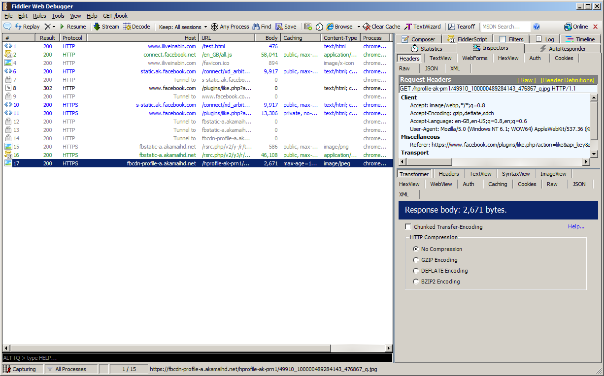Click lock icon of session 7 tunnel
The width and height of the screenshot is (604, 376).
8,80
